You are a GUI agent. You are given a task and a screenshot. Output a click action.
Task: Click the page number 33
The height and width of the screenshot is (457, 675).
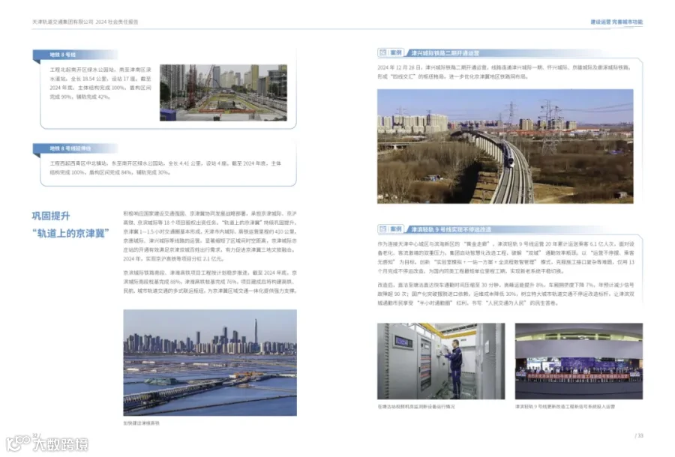[x=639, y=435]
